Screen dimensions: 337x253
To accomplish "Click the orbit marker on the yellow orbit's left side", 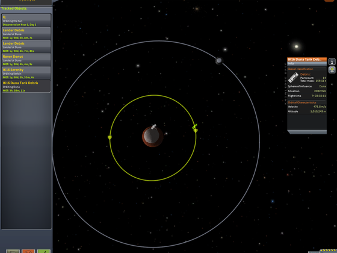I will 110,137.
